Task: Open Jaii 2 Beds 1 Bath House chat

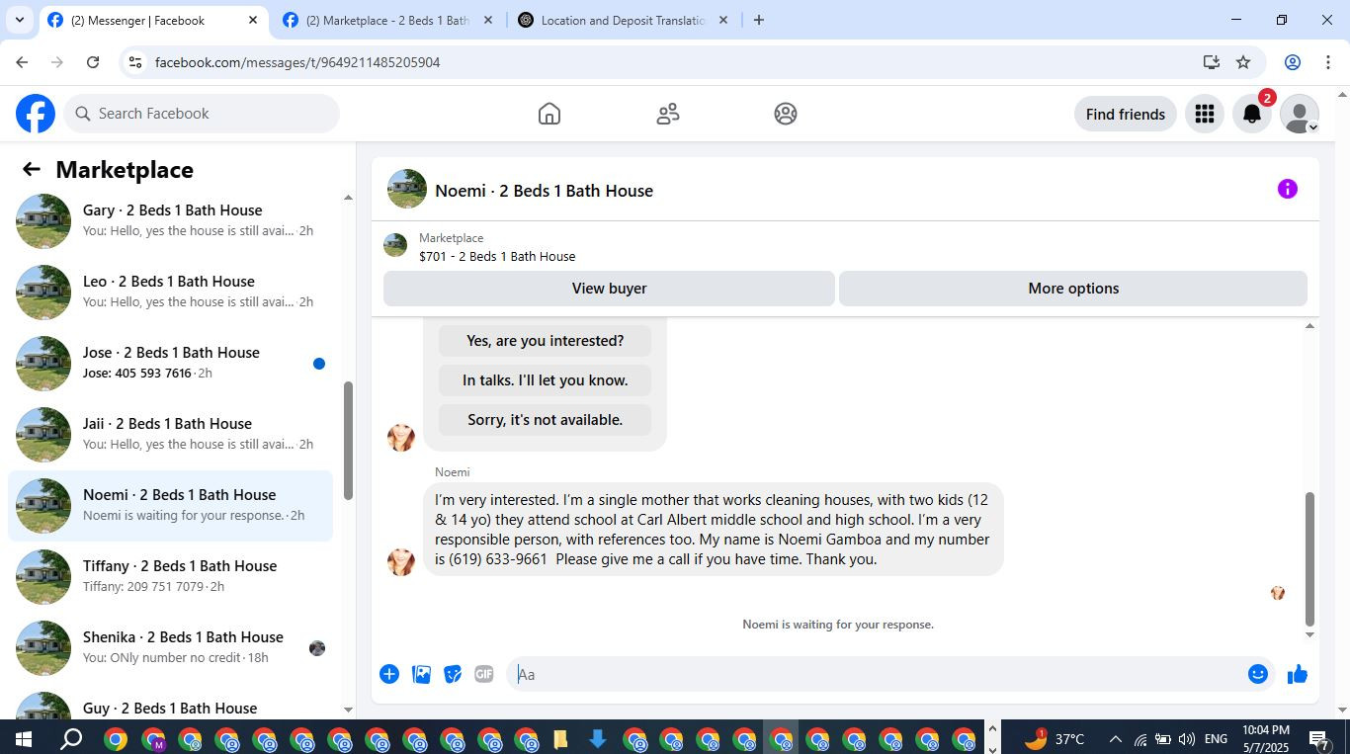Action: pyautogui.click(x=170, y=434)
